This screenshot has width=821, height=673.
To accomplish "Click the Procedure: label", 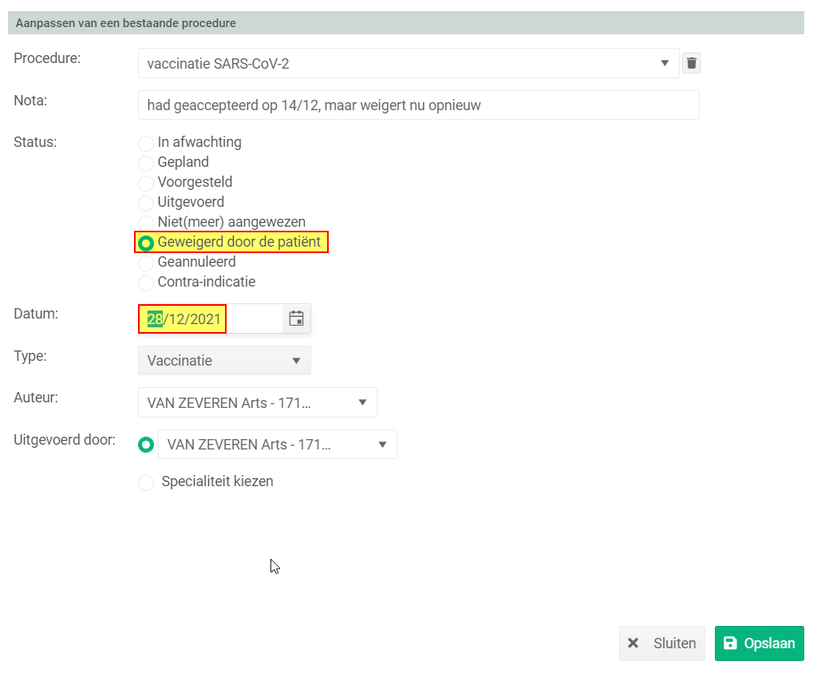I will click(x=47, y=58).
